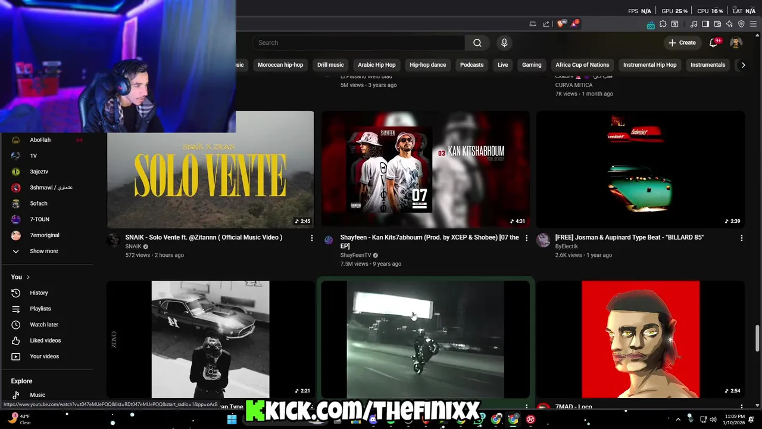Open the BILLARD 85 type beat title
This screenshot has width=762, height=429.
point(629,237)
